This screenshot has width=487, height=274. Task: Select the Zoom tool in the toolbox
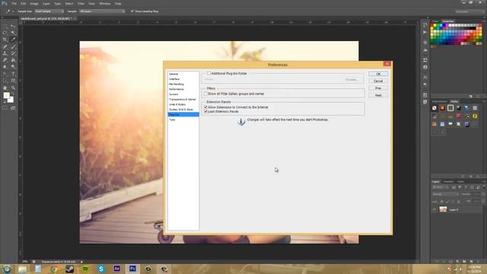13,88
